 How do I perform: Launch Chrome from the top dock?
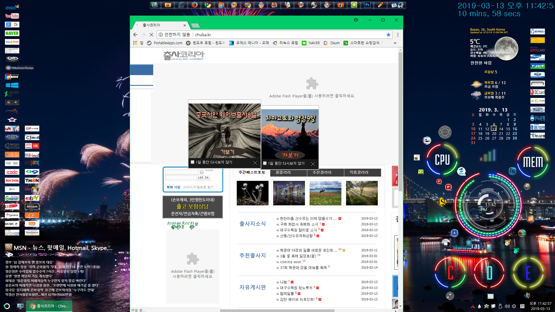click(208, 5)
